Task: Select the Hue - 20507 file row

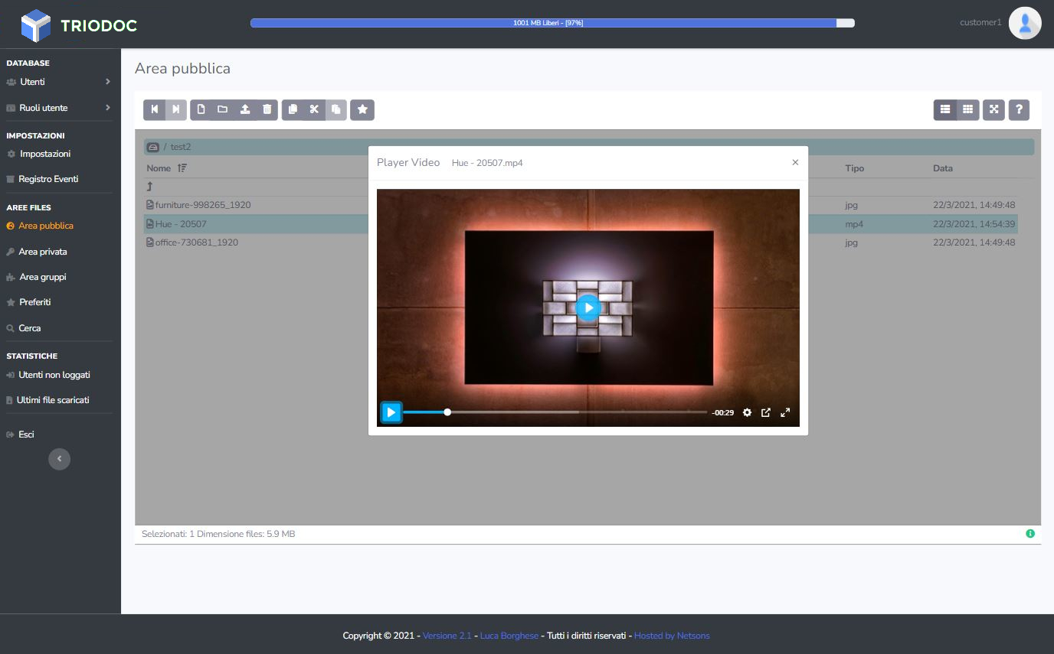Action: (581, 224)
